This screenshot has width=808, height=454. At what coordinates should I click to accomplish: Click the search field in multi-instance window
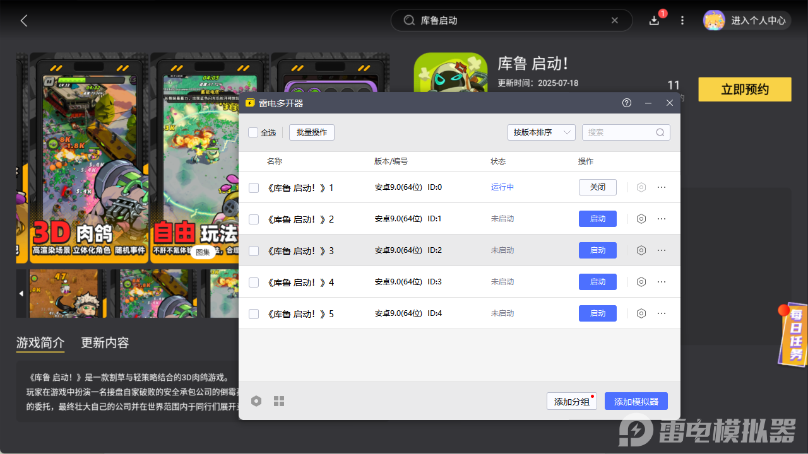coord(620,132)
